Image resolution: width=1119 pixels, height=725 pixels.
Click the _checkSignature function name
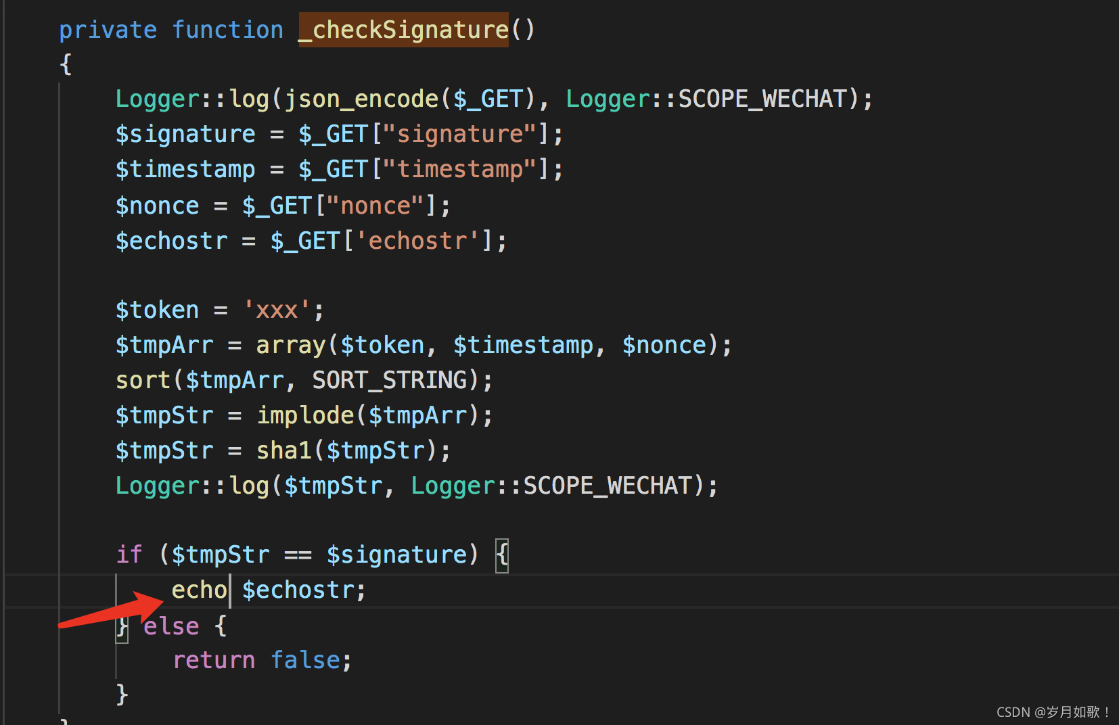(x=403, y=30)
